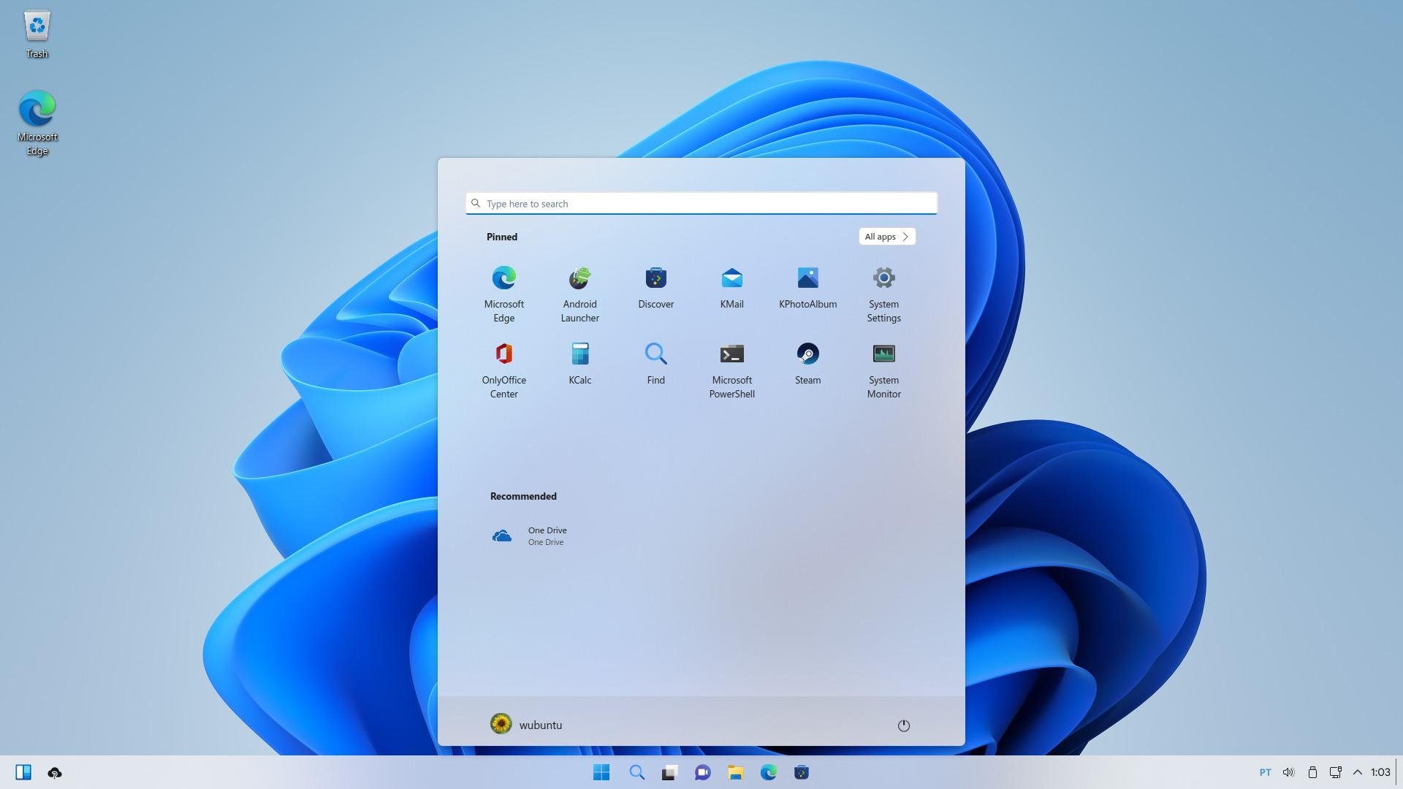Viewport: 1403px width, 789px height.
Task: Click taskbar search icon
Action: pyautogui.click(x=636, y=771)
